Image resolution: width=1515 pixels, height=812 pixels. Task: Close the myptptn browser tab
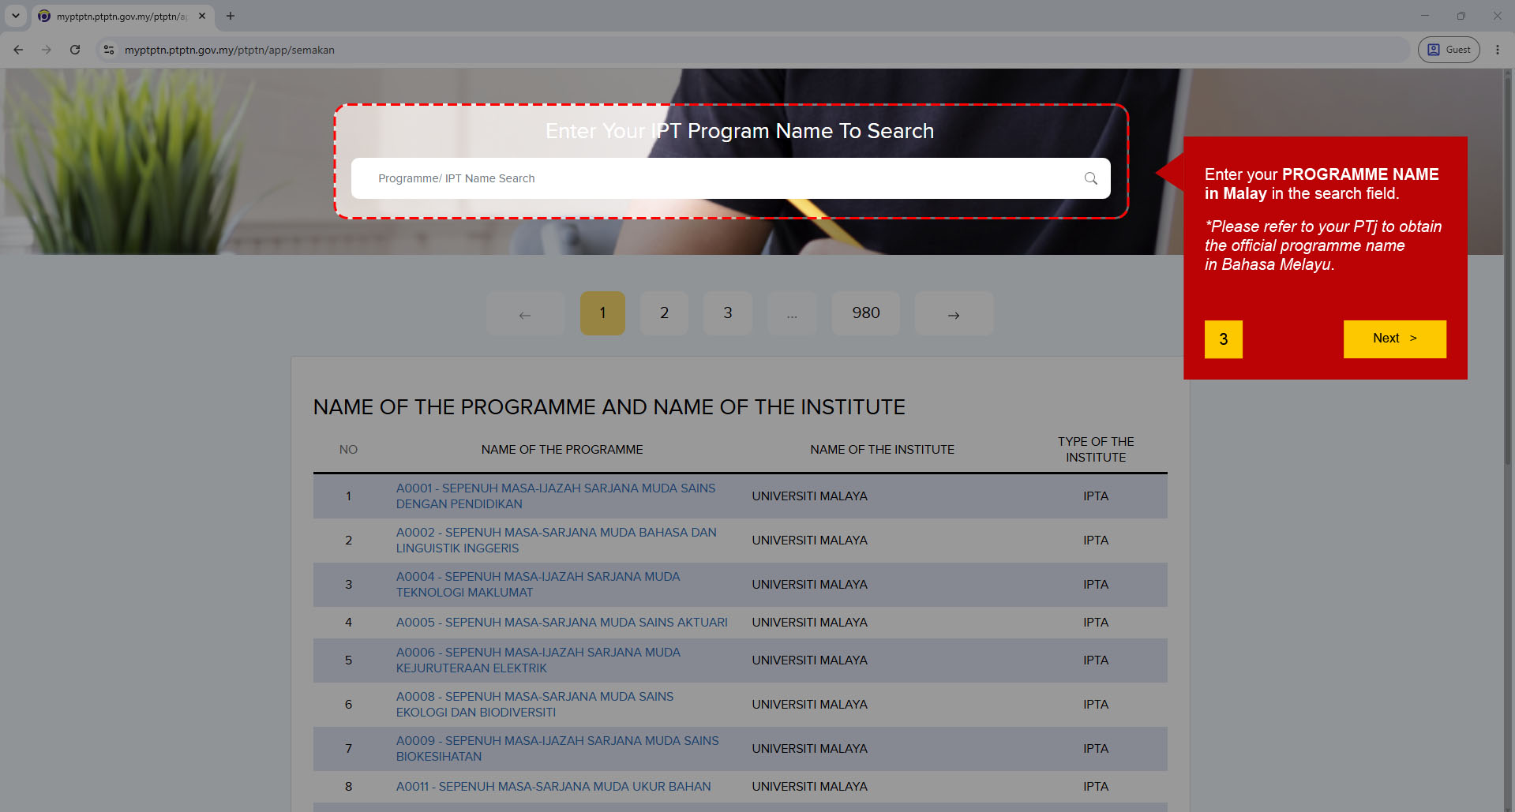click(202, 16)
